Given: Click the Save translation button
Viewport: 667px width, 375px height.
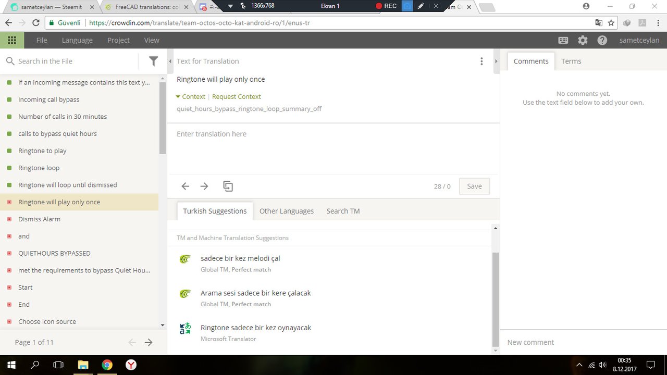Looking at the screenshot, I should click(474, 186).
